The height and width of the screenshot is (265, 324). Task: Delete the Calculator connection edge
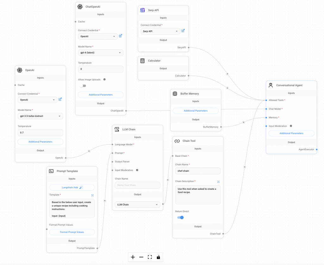[x=227, y=88]
